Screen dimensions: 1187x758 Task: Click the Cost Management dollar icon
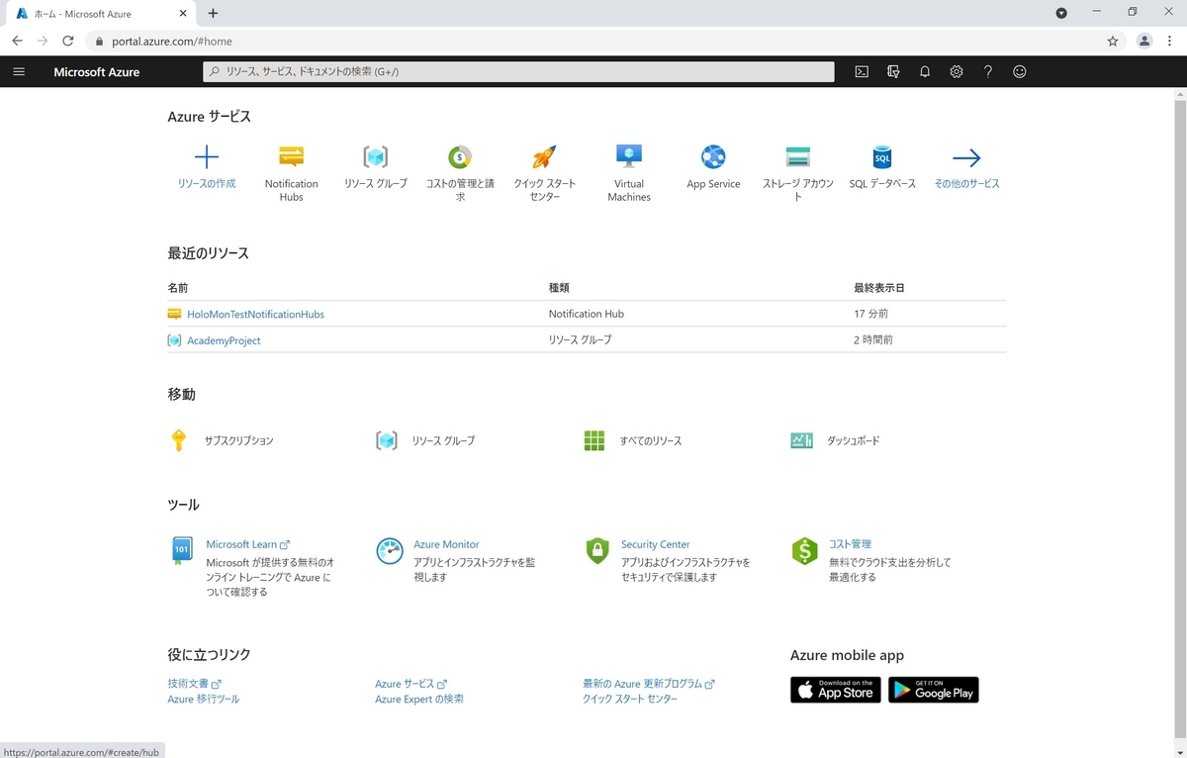[x=805, y=551]
